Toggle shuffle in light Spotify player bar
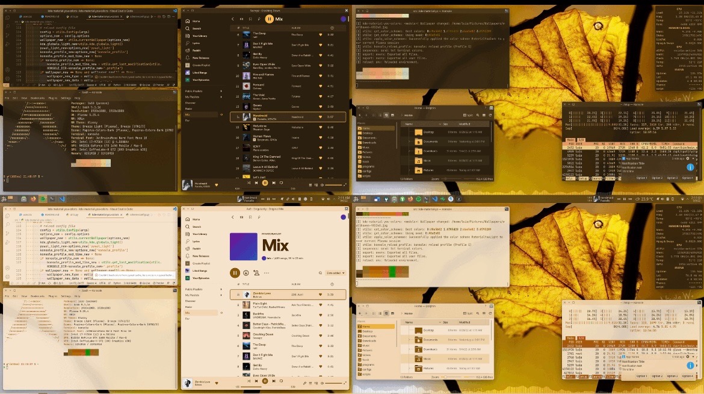The width and height of the screenshot is (704, 394). tap(249, 381)
